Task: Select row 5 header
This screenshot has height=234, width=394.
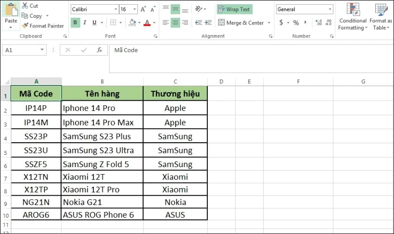Action: coord(6,151)
